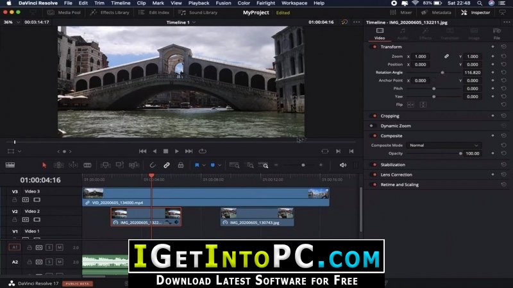
Task: Open Media Pool panel
Action: pyautogui.click(x=64, y=12)
